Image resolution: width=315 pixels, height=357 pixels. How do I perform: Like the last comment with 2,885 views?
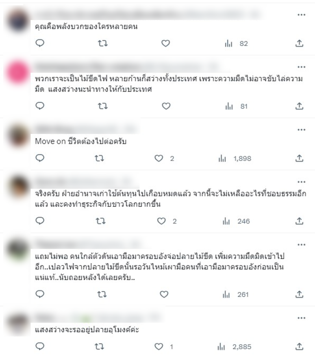(x=159, y=346)
